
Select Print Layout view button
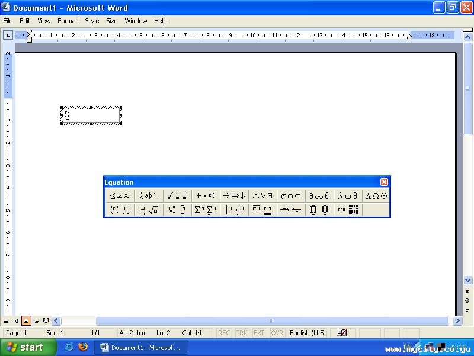26,320
